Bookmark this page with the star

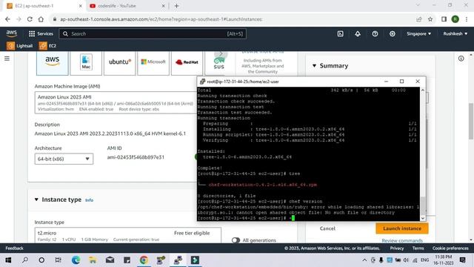(x=430, y=19)
